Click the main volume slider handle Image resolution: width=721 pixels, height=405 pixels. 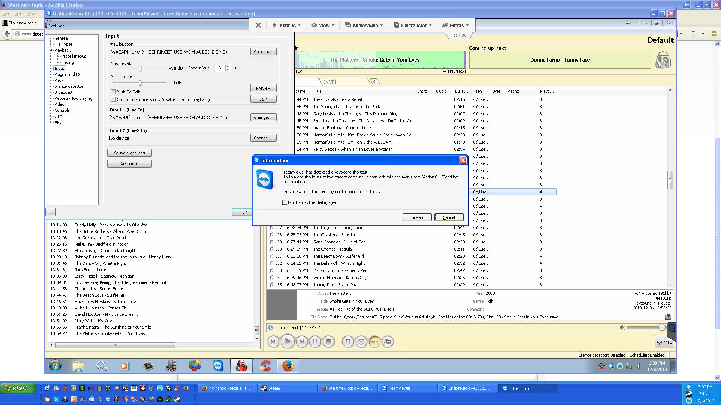(x=662, y=327)
